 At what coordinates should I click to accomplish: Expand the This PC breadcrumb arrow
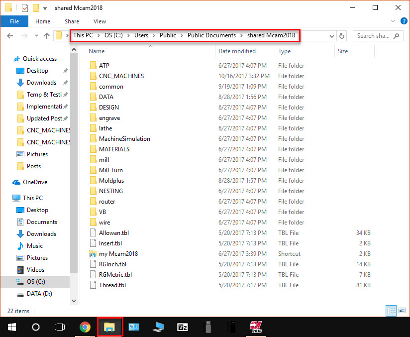point(99,35)
